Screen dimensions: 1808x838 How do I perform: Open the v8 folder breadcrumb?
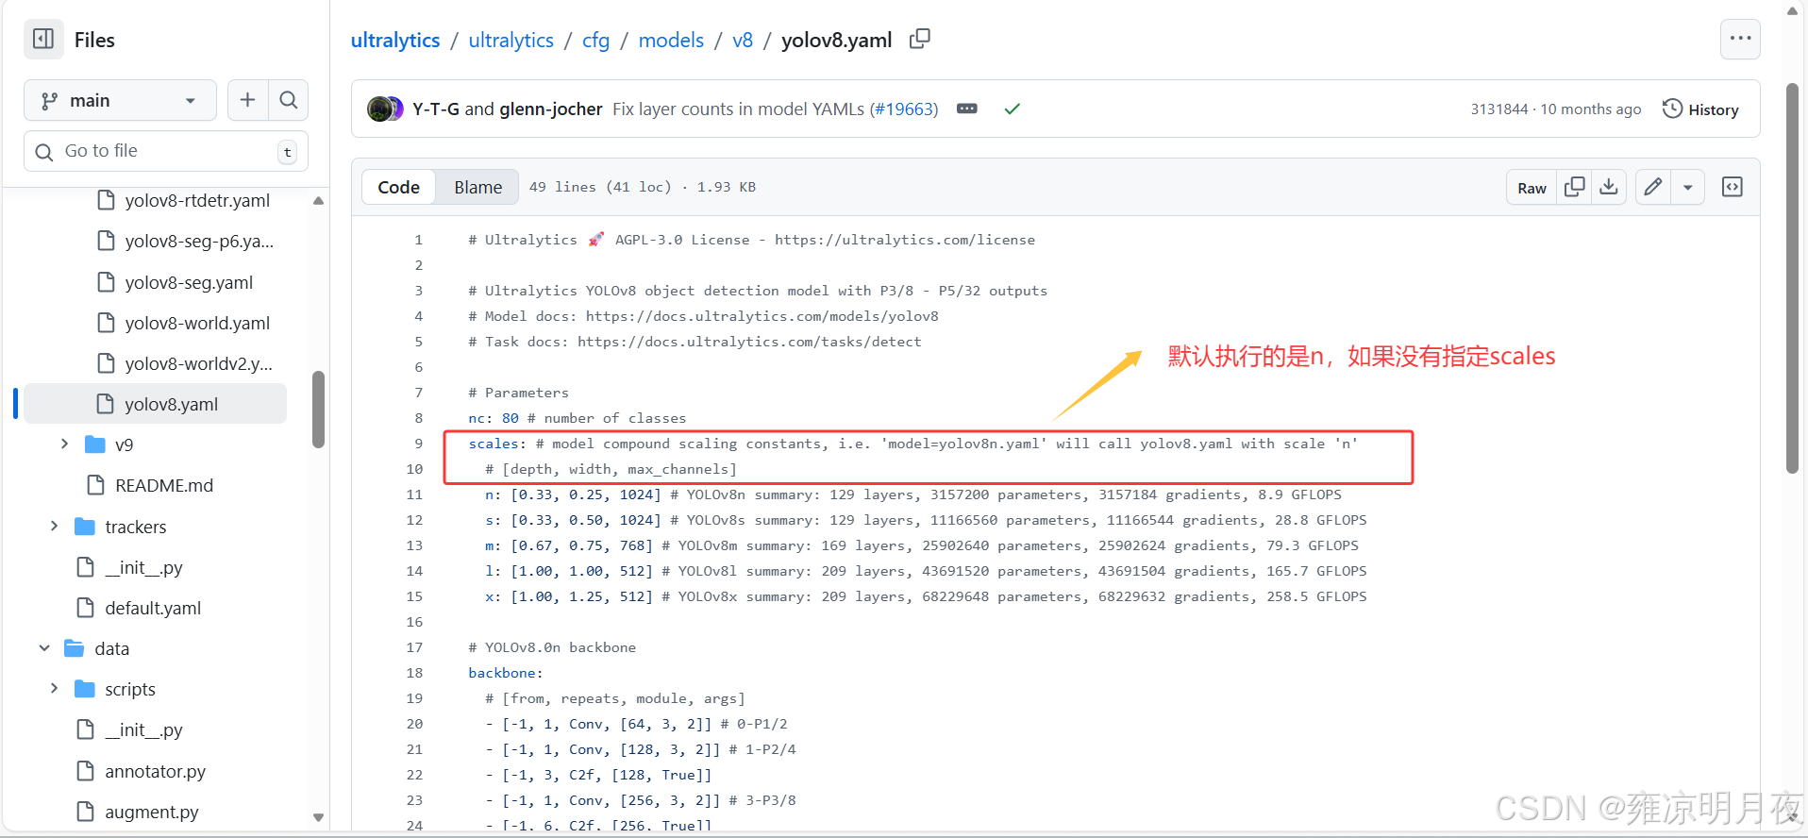743,40
